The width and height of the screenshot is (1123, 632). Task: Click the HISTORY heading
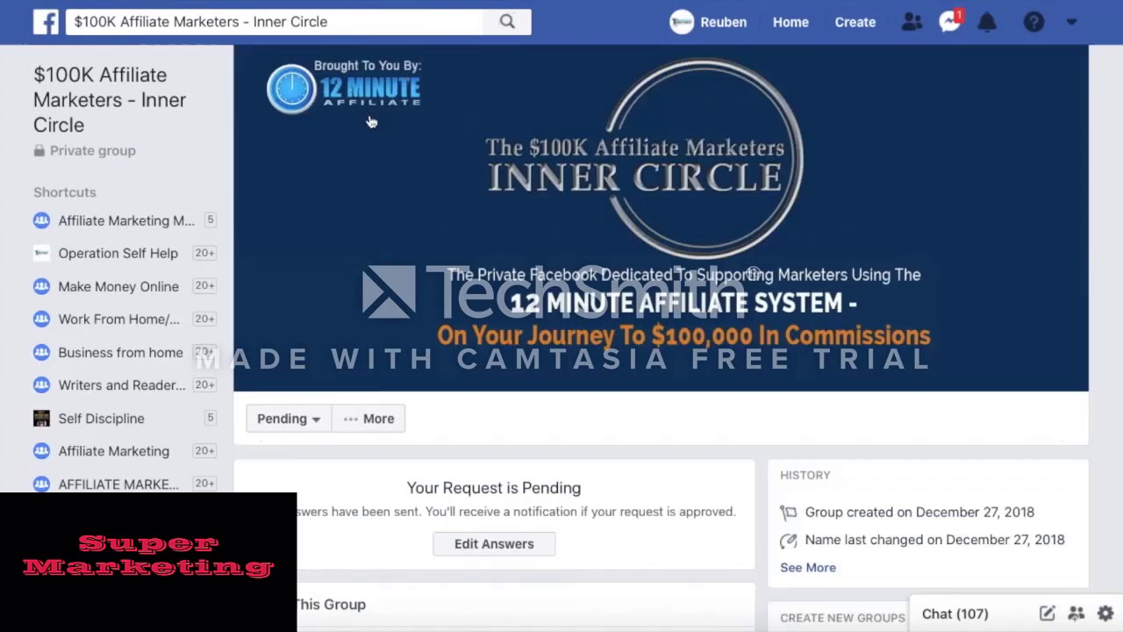[x=805, y=475]
